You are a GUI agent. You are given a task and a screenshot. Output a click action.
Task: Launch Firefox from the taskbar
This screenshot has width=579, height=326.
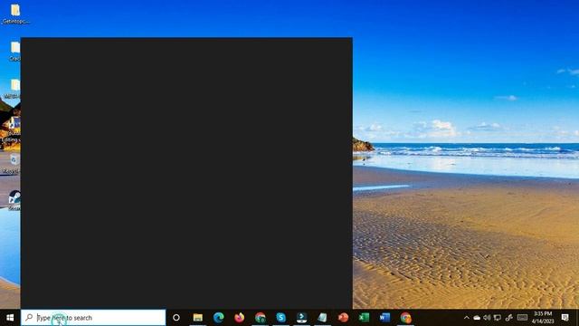[x=239, y=318]
